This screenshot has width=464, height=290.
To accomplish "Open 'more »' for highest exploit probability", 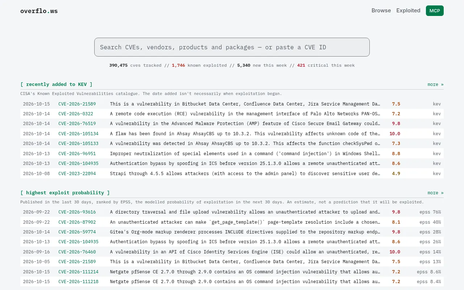I will pyautogui.click(x=435, y=193).
